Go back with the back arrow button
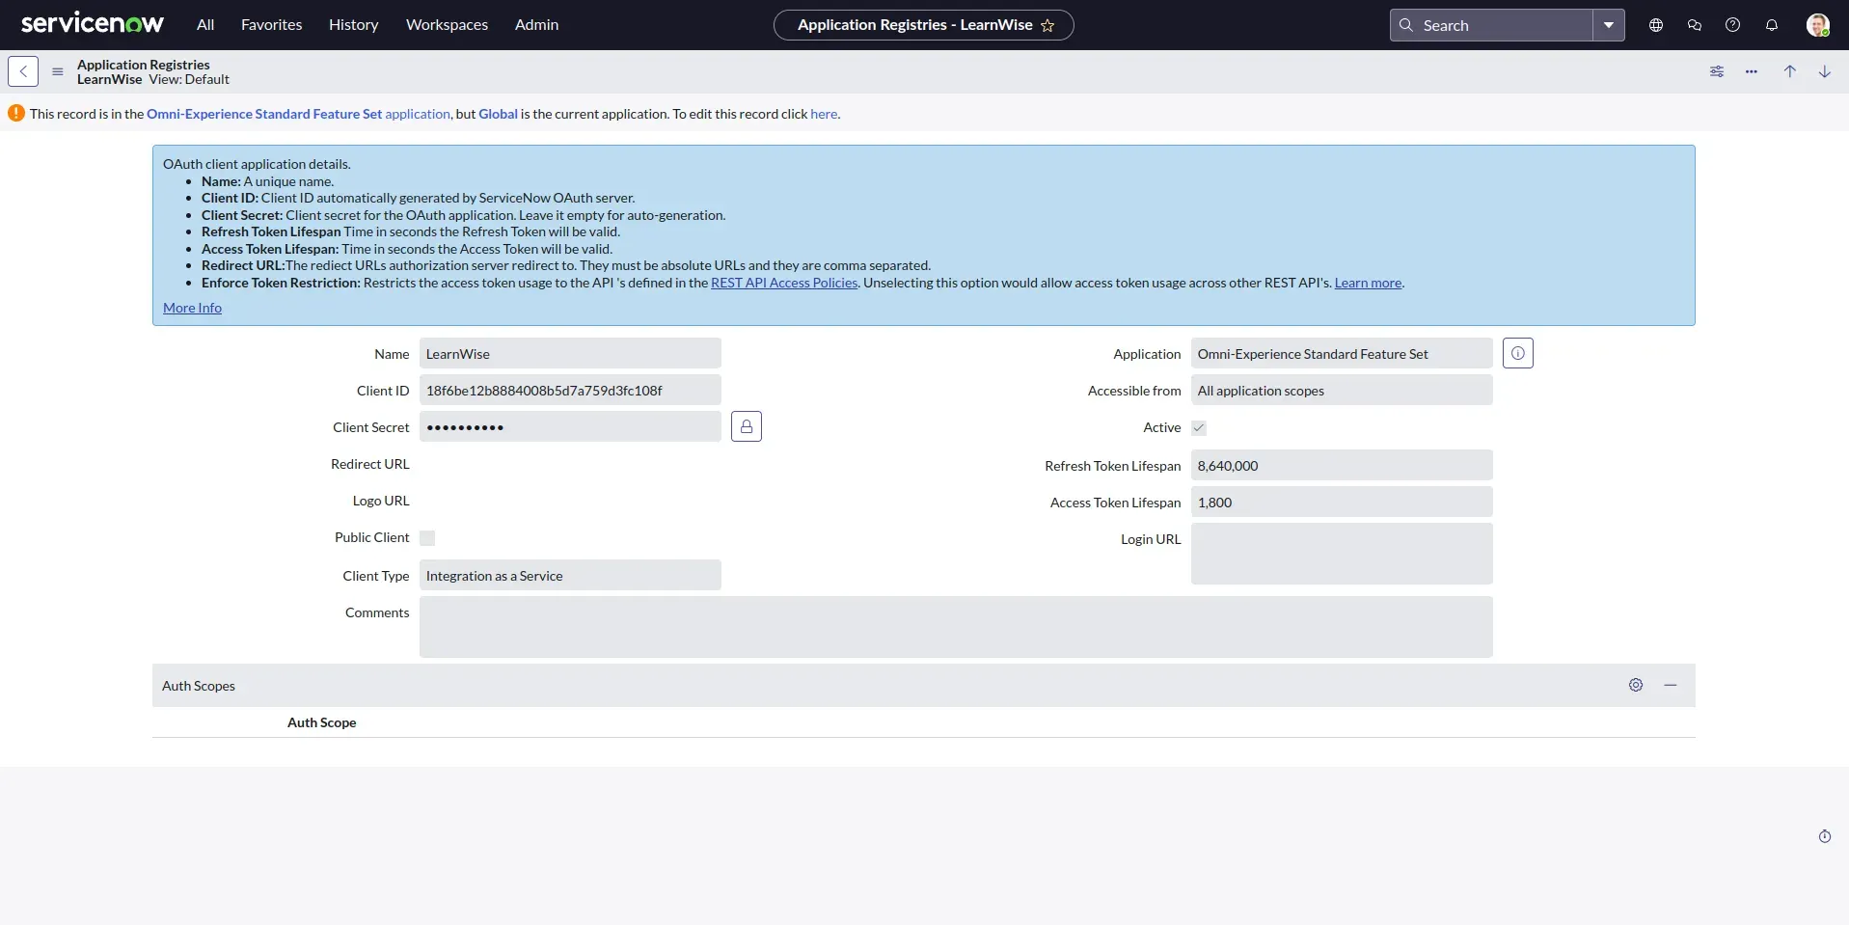Screen dimensions: 1849x925 pos(23,71)
